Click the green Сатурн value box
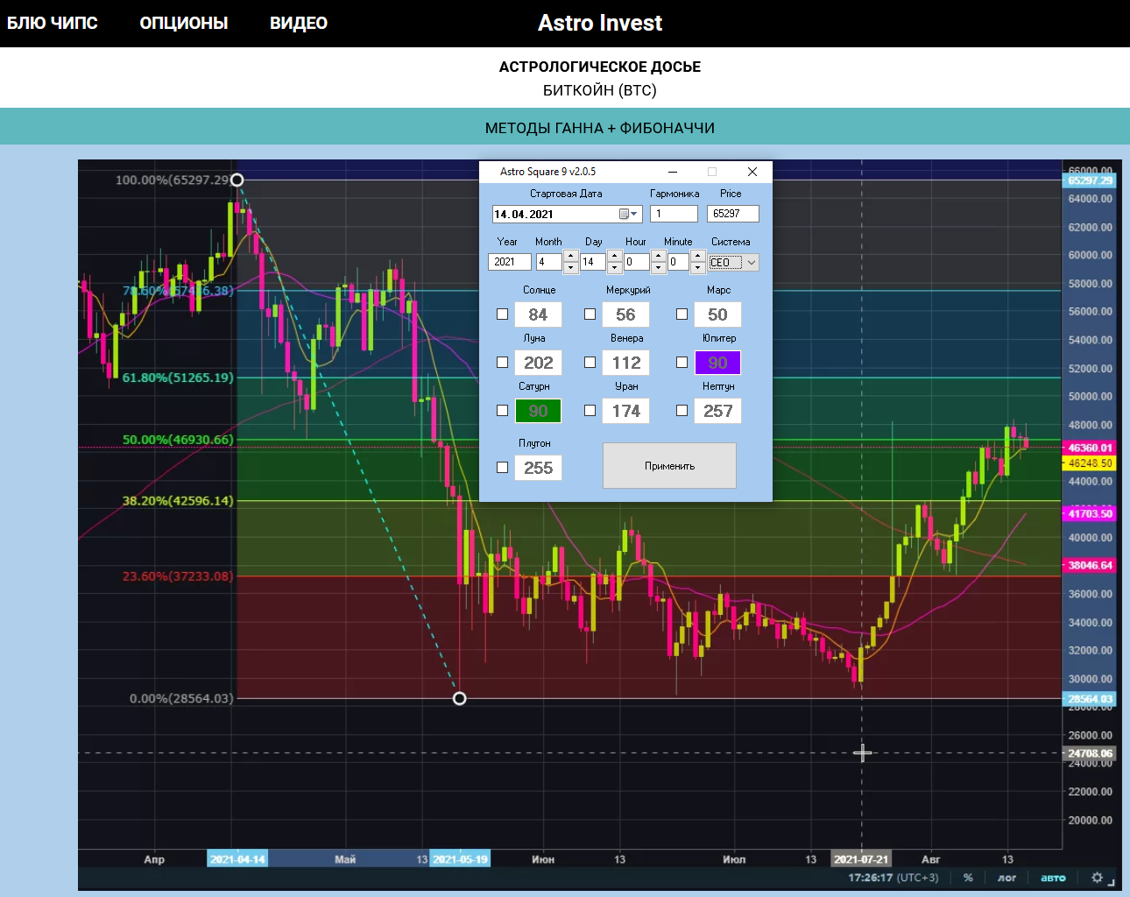The image size is (1130, 897). point(538,411)
